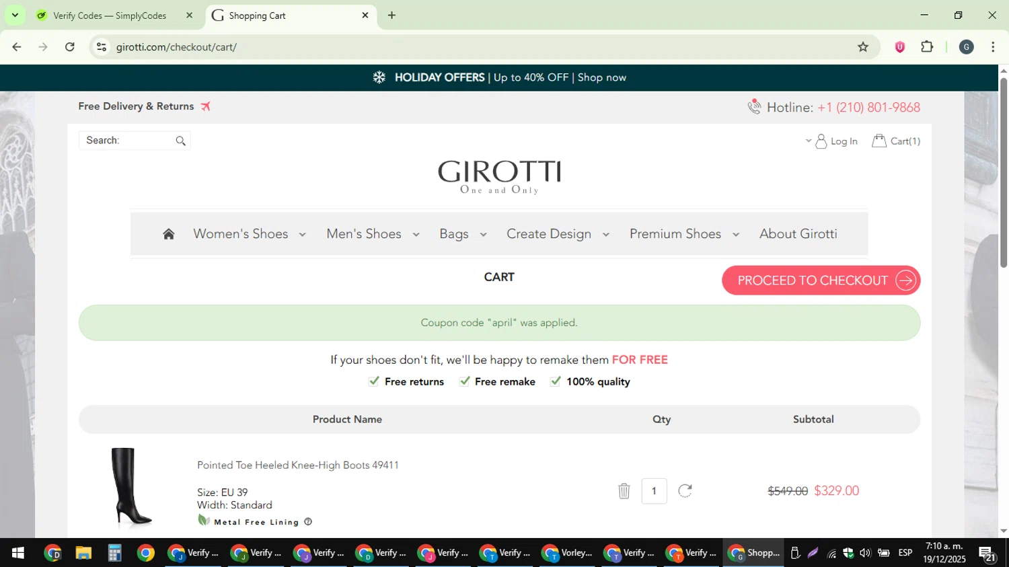Click the coupon code applied message

point(499,323)
